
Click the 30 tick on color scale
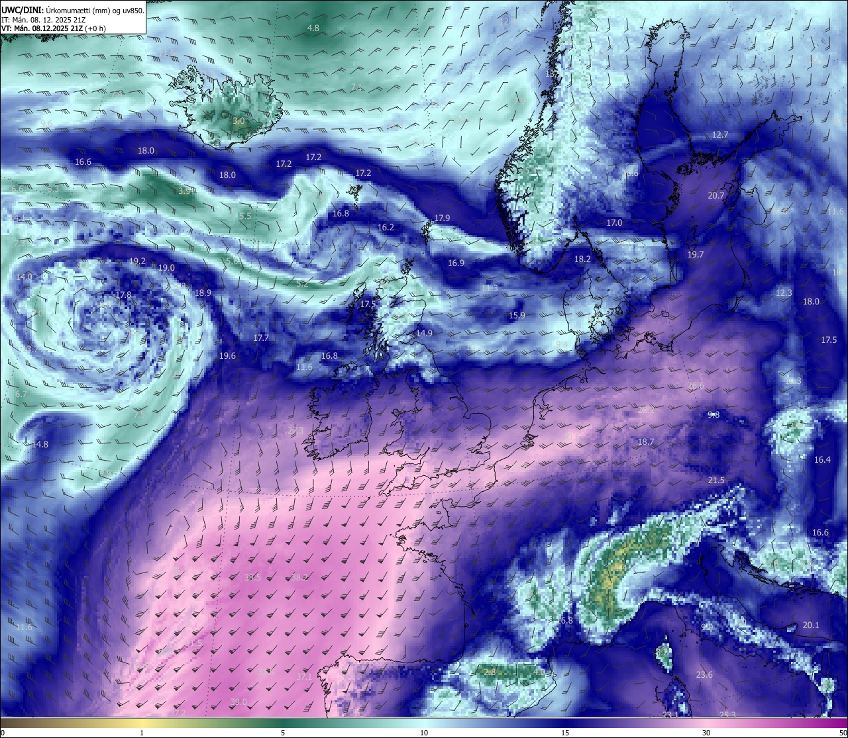click(706, 733)
